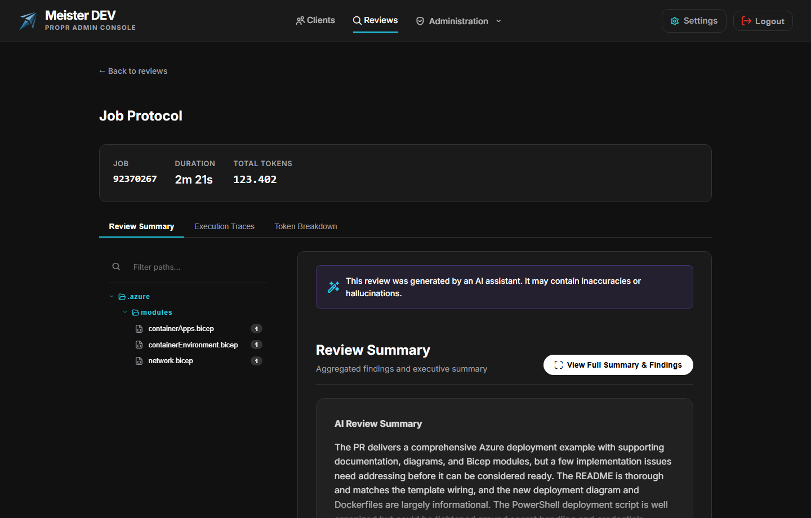Click the AI Review Summary heading
Image resolution: width=811 pixels, height=518 pixels.
click(x=378, y=424)
